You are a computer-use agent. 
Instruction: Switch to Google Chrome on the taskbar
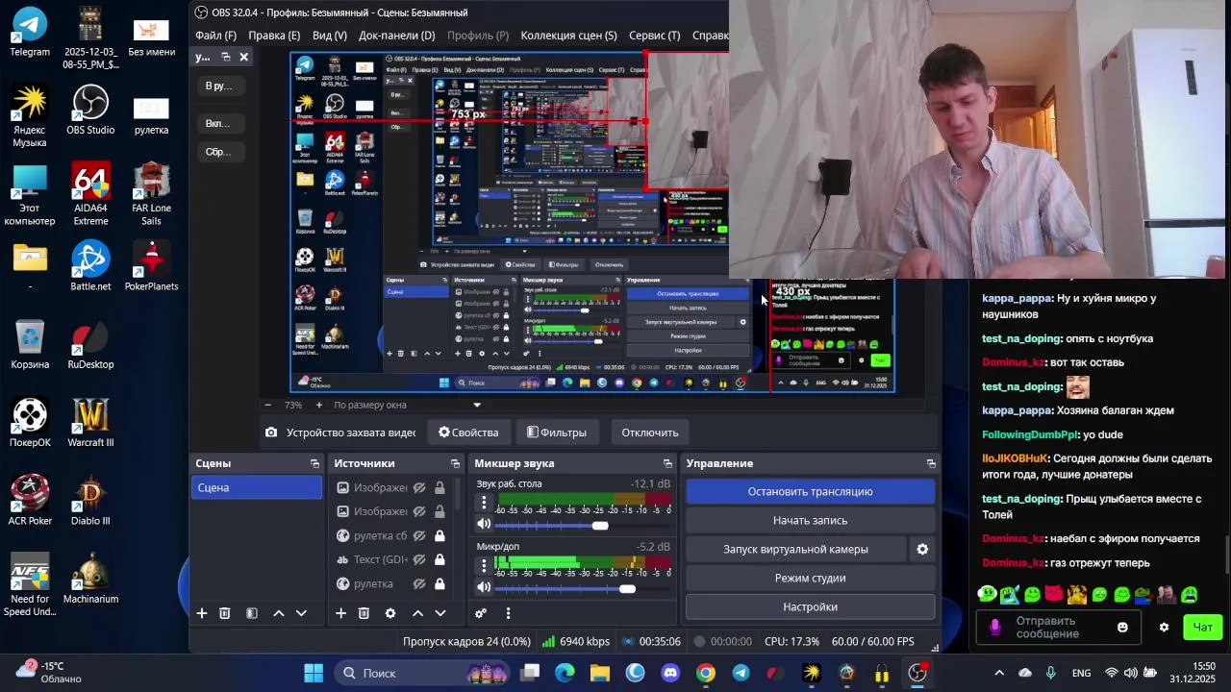pos(706,673)
